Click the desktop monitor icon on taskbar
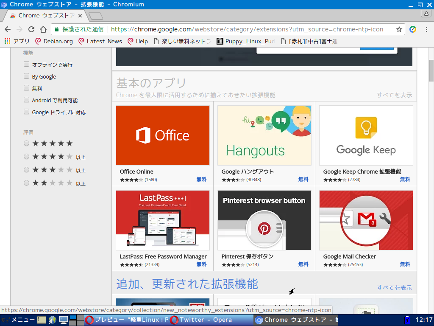Image resolution: width=434 pixels, height=326 pixels. click(x=64, y=320)
